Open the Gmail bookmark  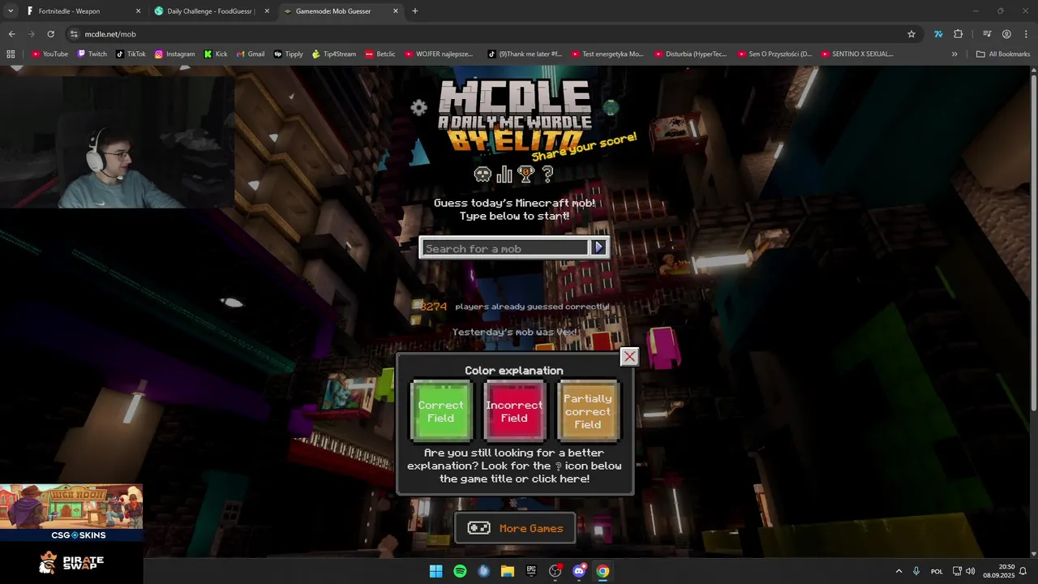click(x=251, y=54)
